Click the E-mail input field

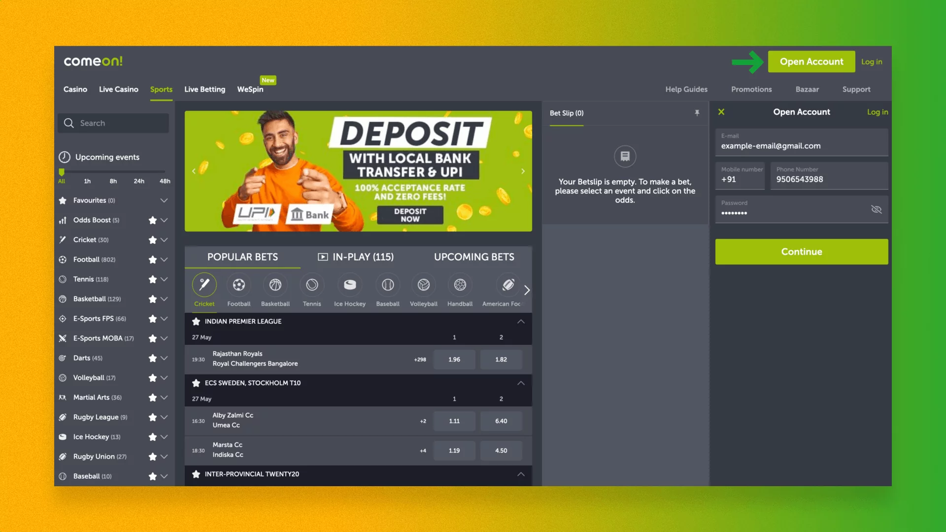point(802,142)
